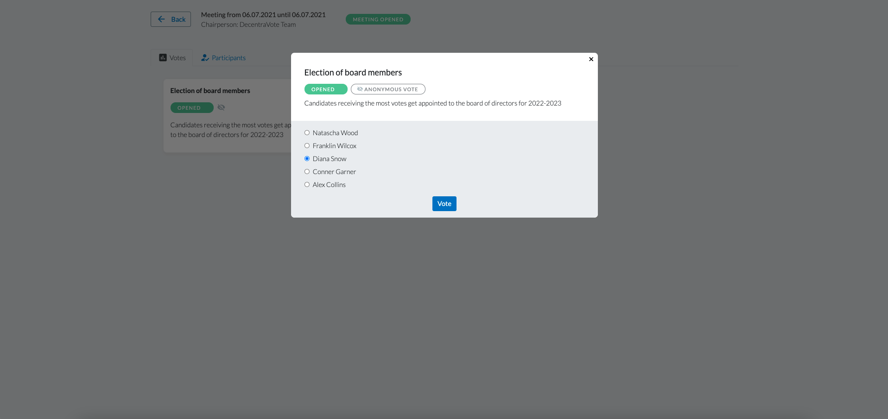
Task: Click the anonymous eye icon on vote card
Action: [x=221, y=107]
